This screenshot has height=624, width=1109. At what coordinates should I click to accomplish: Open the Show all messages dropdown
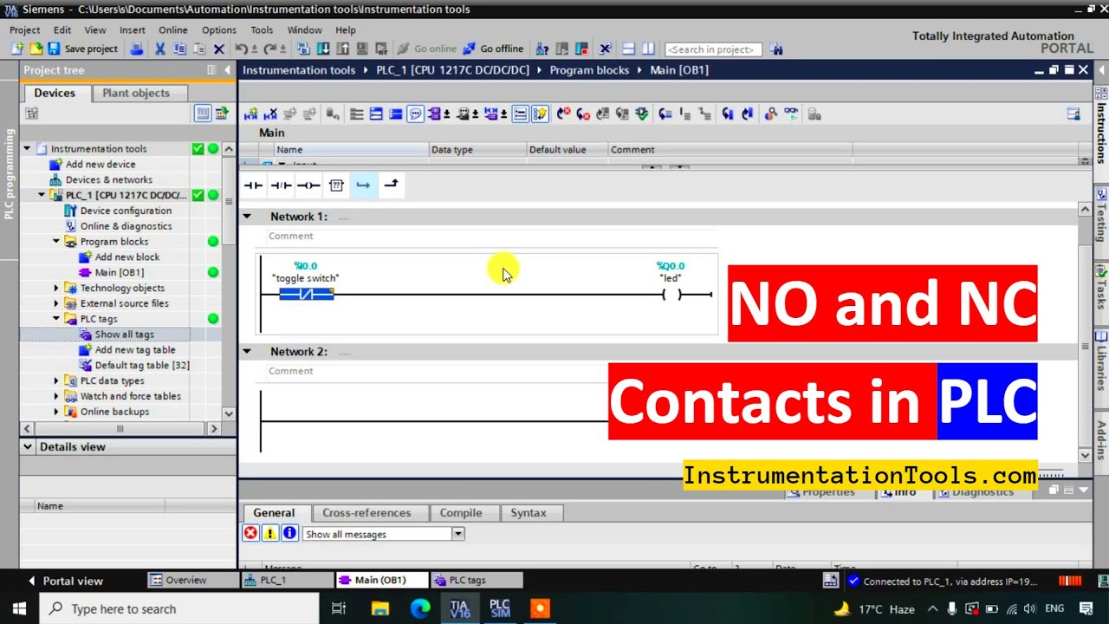pos(457,534)
